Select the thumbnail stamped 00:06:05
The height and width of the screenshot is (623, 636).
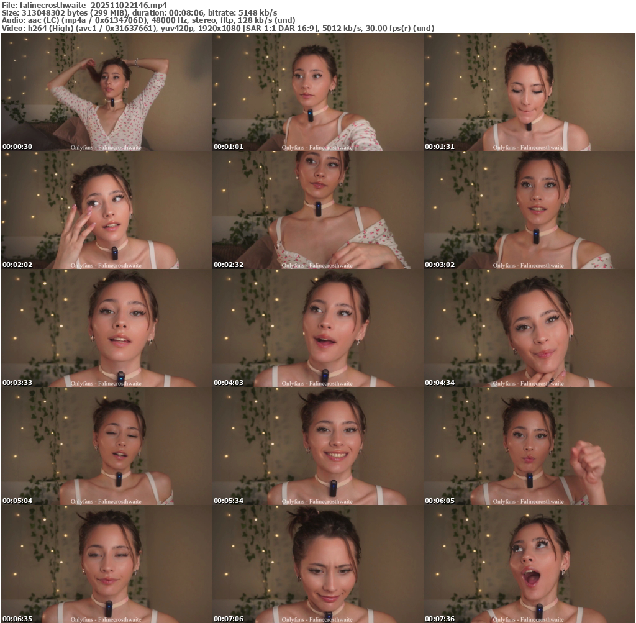tap(529, 446)
